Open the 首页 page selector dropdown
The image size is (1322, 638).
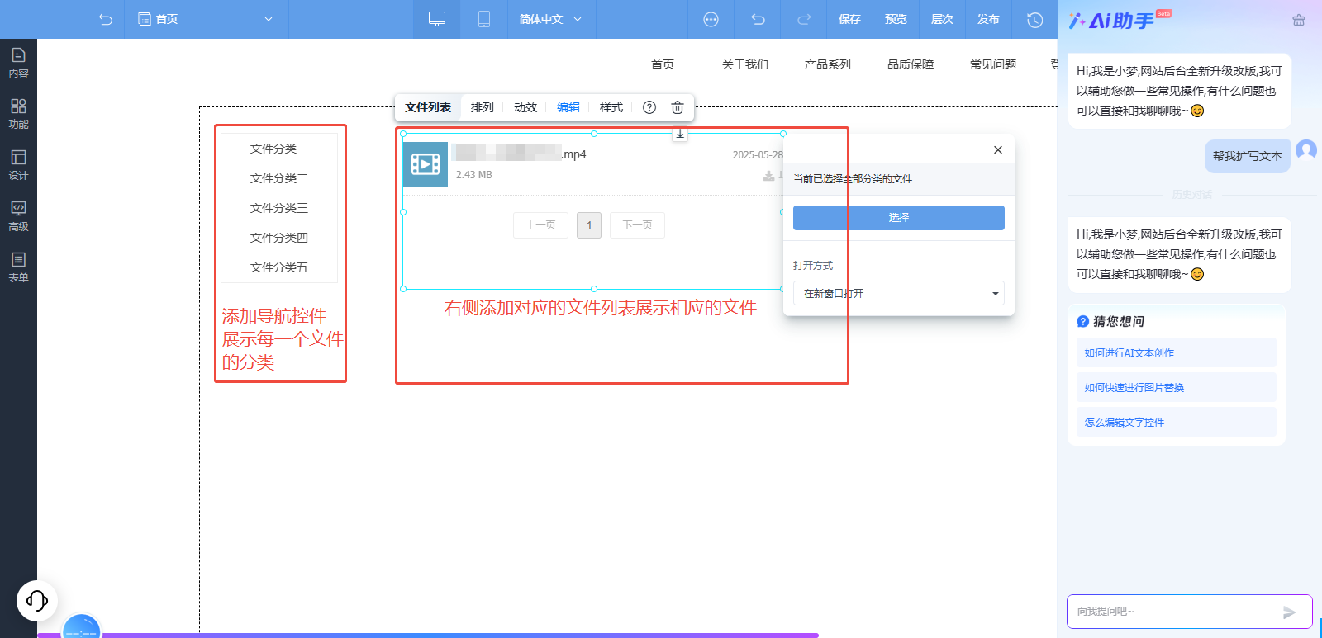[x=206, y=19]
